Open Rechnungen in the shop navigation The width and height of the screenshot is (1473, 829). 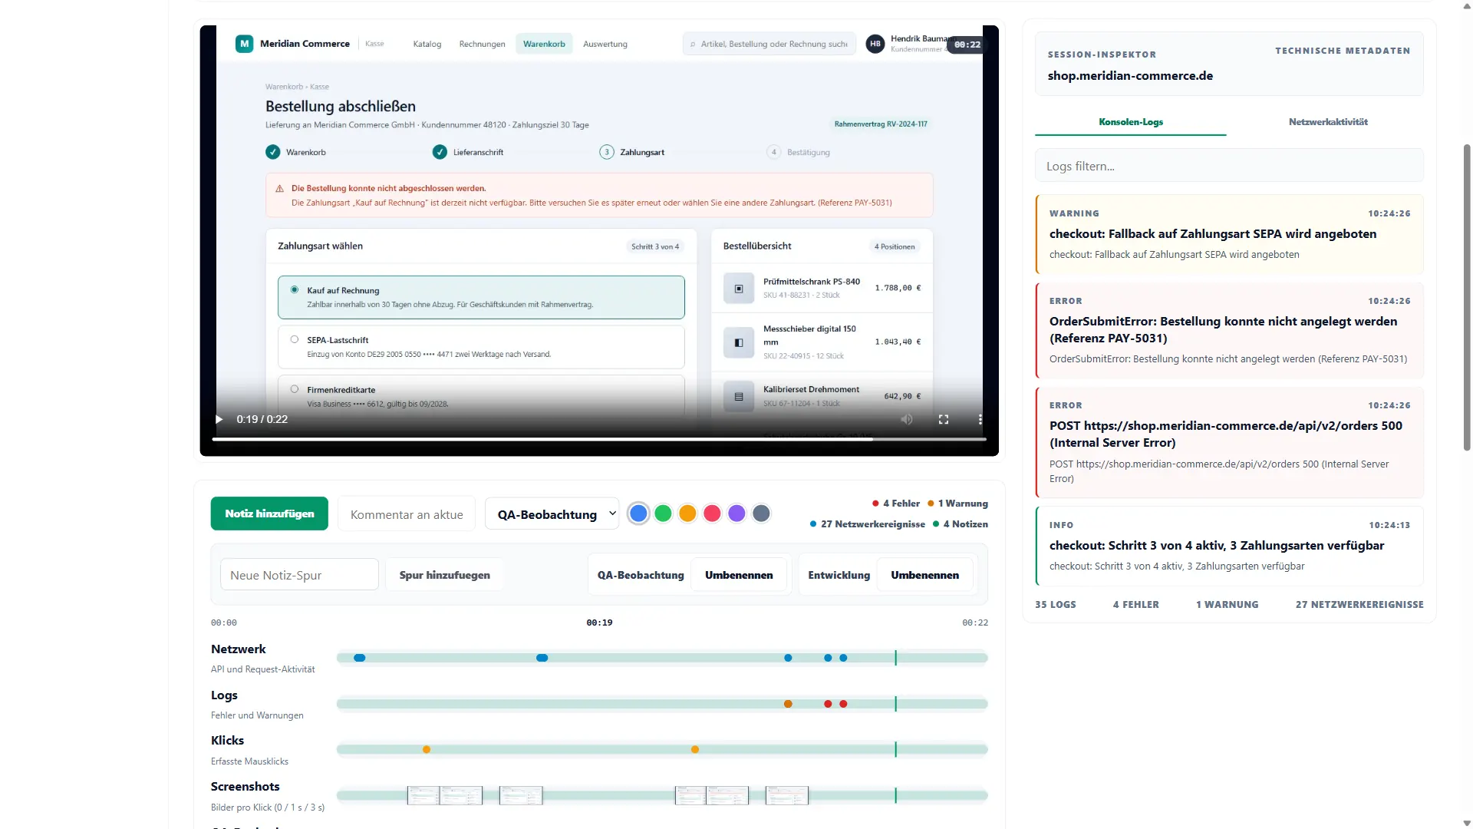tap(483, 44)
